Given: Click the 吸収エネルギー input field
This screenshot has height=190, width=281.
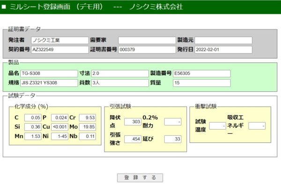Looking at the screenshot, I should point(257,125).
